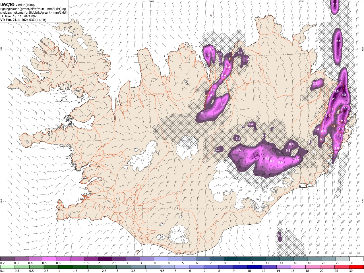This screenshot has height=273, width=364.
Task: Click the 1.2 value in the northern snow streak
Action: (x=227, y=67)
